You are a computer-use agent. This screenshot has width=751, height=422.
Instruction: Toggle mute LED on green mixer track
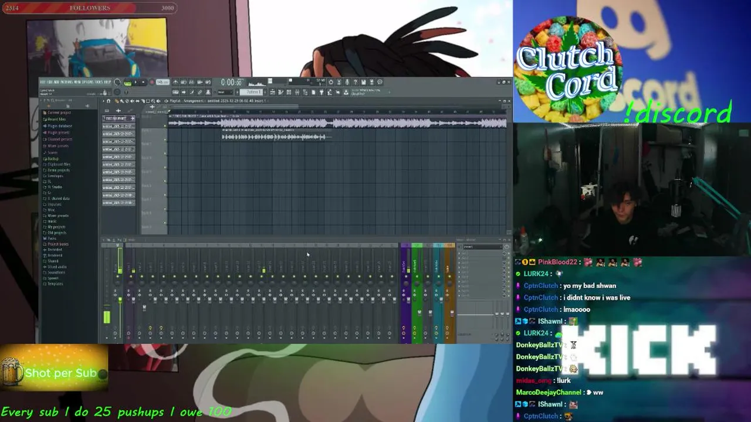417,277
